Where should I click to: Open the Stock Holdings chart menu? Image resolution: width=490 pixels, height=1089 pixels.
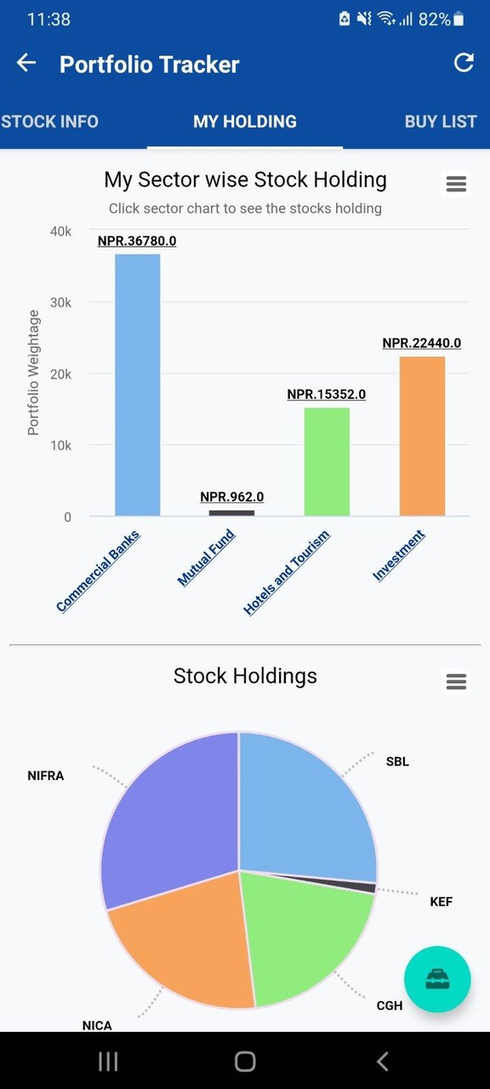pos(456,681)
